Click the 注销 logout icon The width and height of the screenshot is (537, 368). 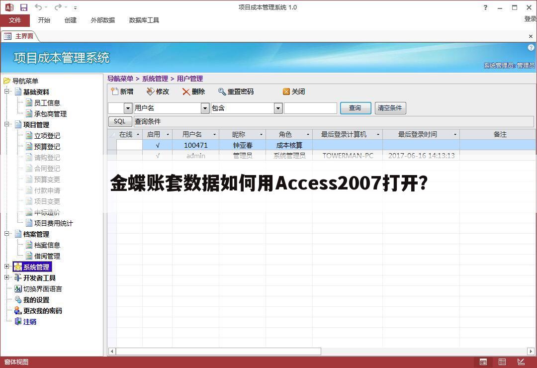coord(18,322)
